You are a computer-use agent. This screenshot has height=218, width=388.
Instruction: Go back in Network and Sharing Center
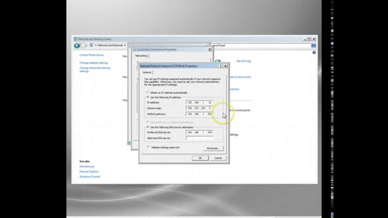point(77,46)
